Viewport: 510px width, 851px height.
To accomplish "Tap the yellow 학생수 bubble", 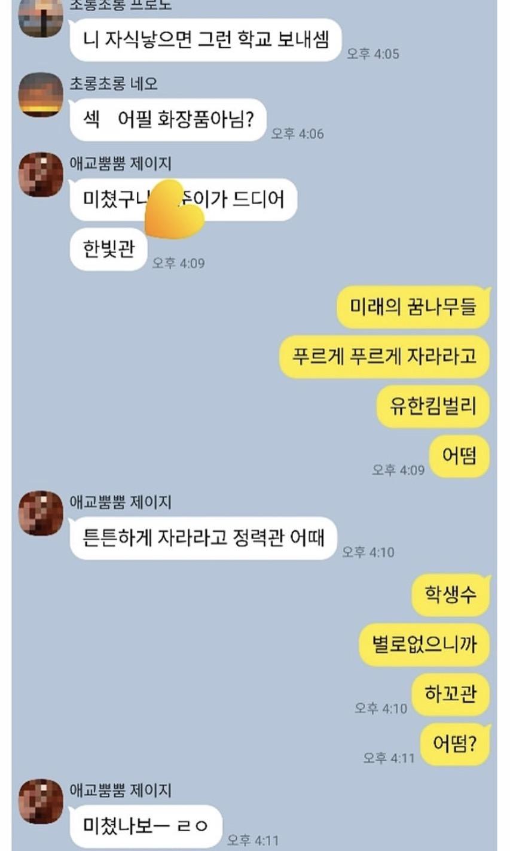I will 451,595.
